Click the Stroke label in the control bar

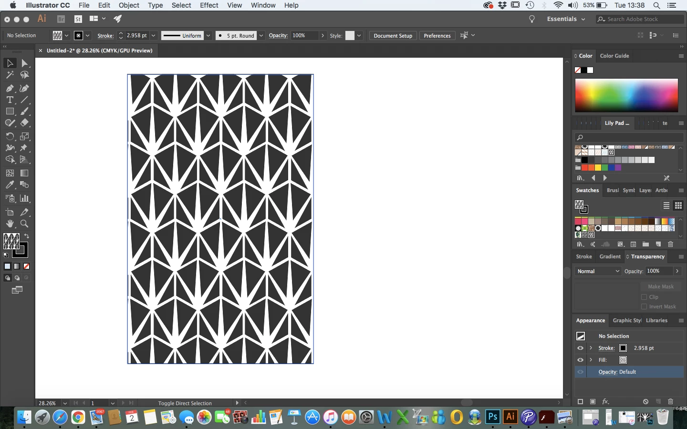pos(105,36)
